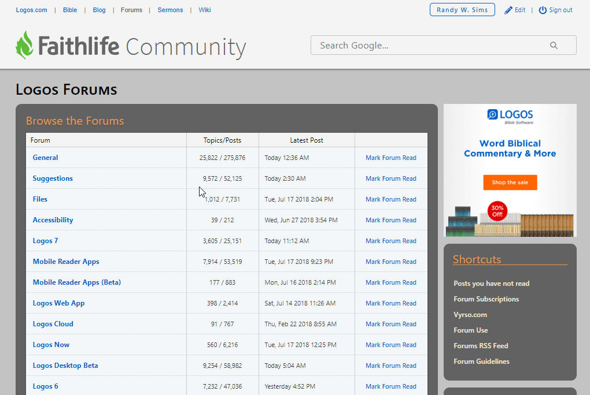Click the Edit profile link
The image size is (590, 395).
(x=520, y=10)
